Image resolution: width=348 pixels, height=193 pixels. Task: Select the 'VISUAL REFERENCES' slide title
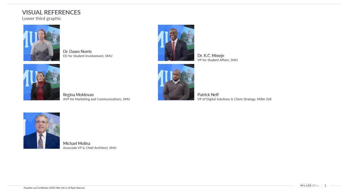[x=51, y=12]
